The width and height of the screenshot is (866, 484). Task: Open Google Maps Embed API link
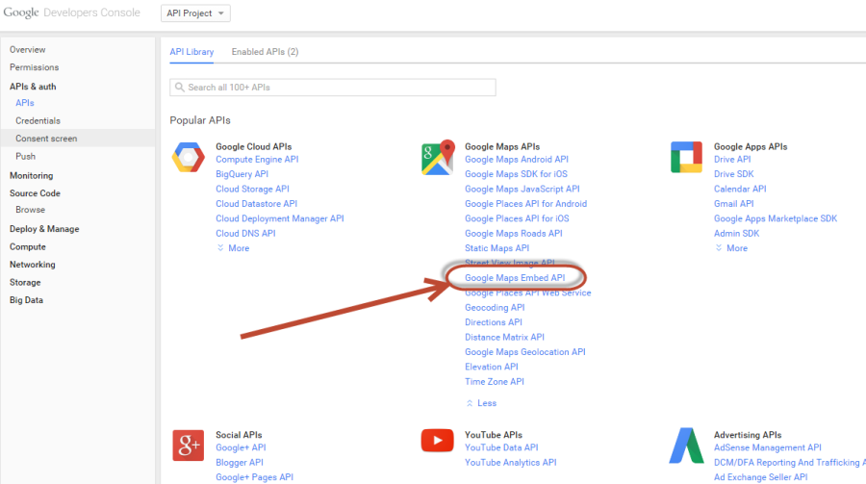[515, 278]
